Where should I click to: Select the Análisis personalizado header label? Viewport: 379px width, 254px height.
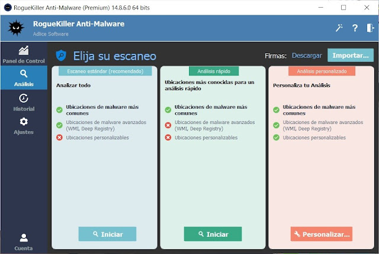pyautogui.click(x=322, y=71)
